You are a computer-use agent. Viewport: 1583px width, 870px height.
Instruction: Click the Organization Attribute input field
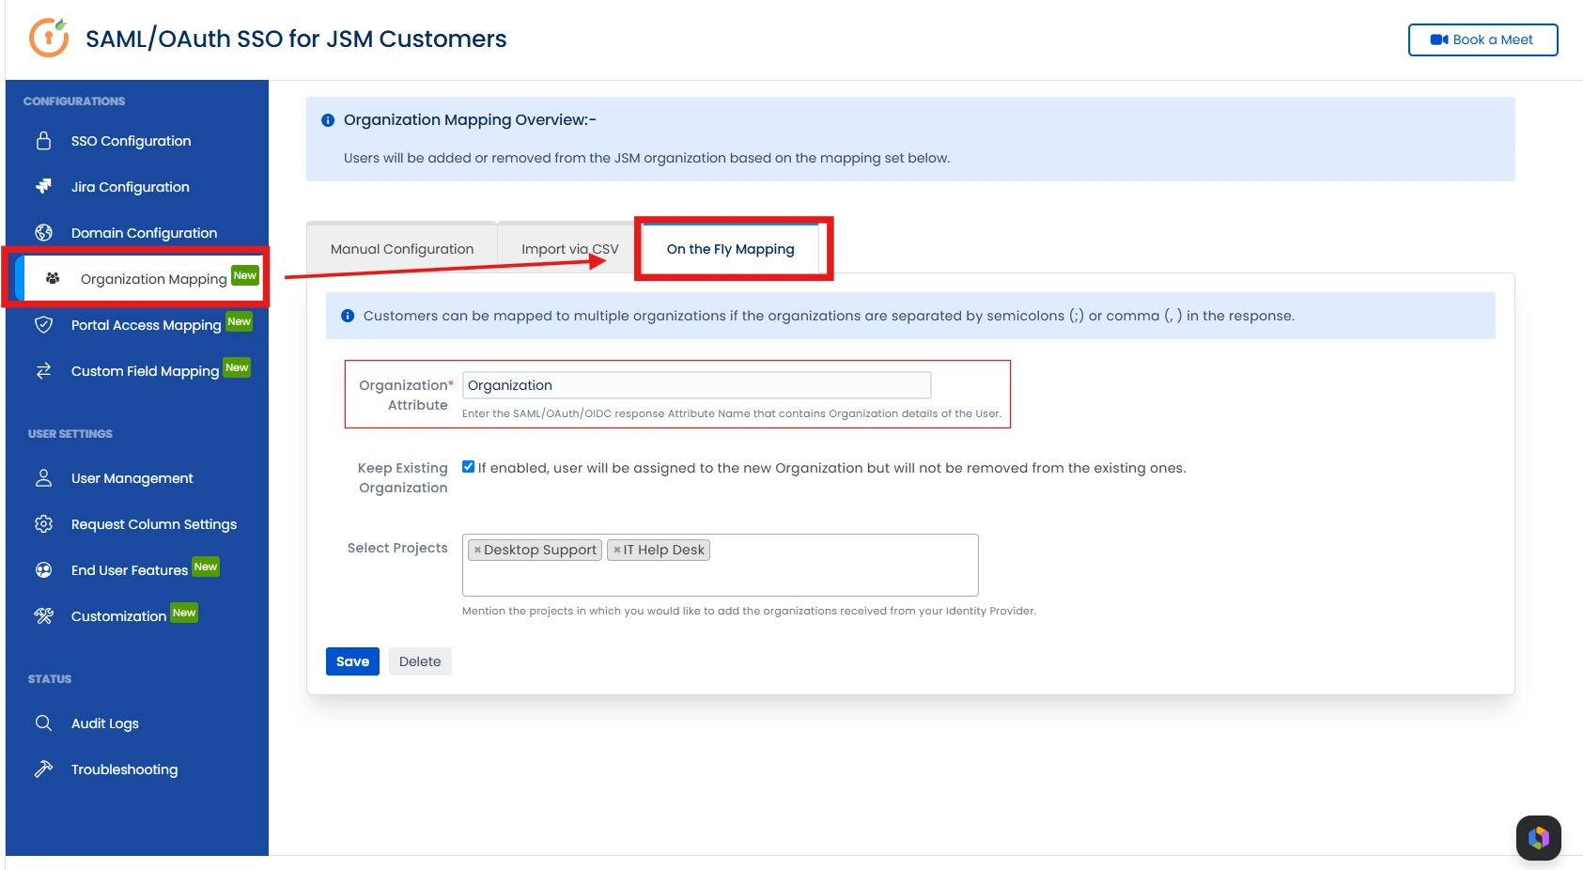696,385
